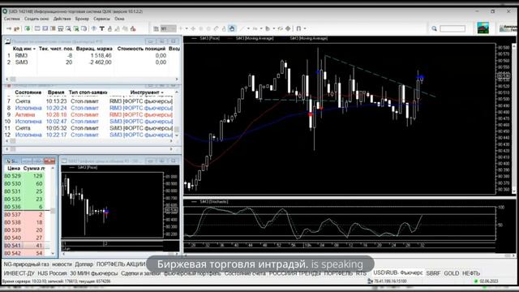The width and height of the screenshot is (519, 292).
Task: Click the arrow icon at toolbar start
Action: [9, 29]
